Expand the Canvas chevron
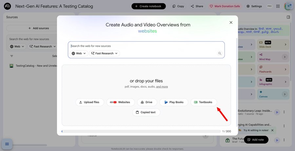This screenshot has width=295, height=151. click(285, 94)
